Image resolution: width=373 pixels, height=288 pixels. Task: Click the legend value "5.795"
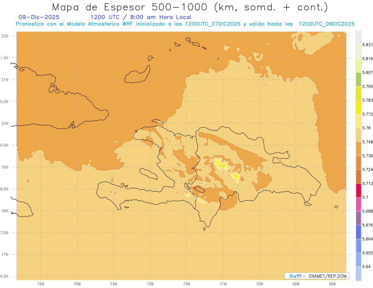(367, 86)
